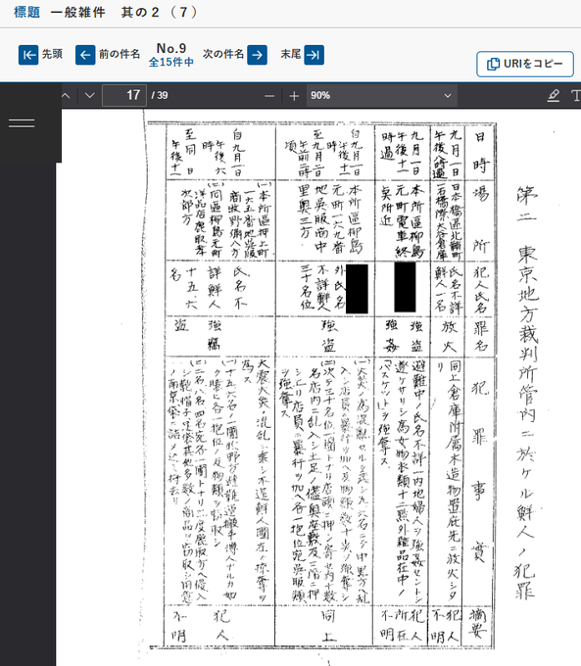Viewport: 581px width, 666px height.
Task: Zoom in with the plus button
Action: tap(294, 96)
